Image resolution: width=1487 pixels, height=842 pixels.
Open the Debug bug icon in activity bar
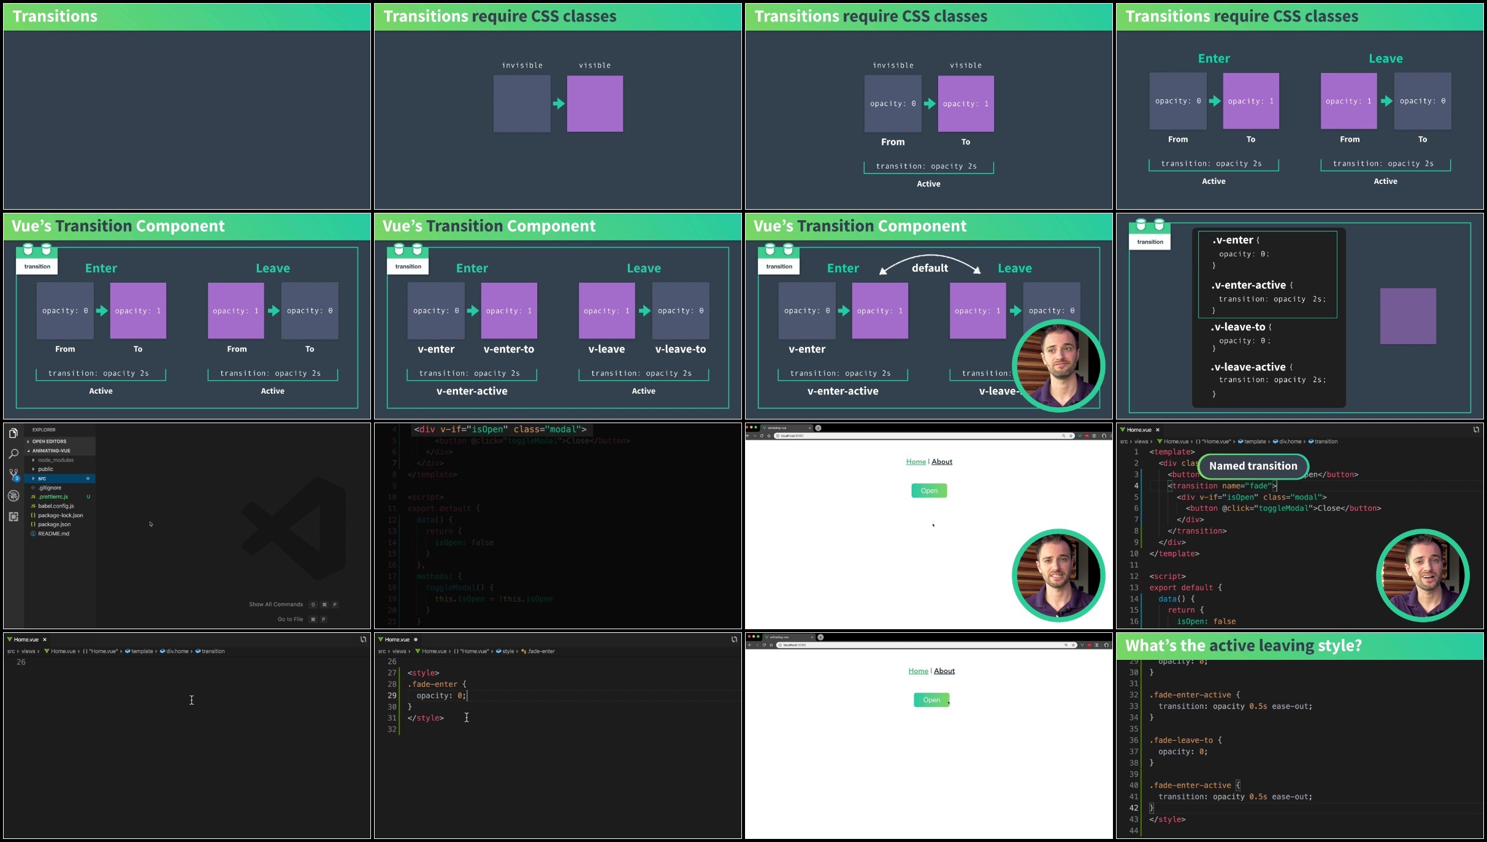tap(13, 496)
